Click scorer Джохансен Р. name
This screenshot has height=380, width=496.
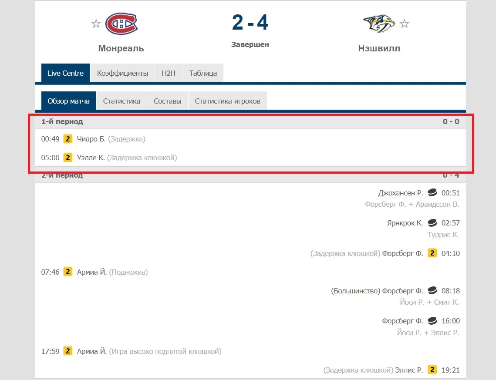401,193
